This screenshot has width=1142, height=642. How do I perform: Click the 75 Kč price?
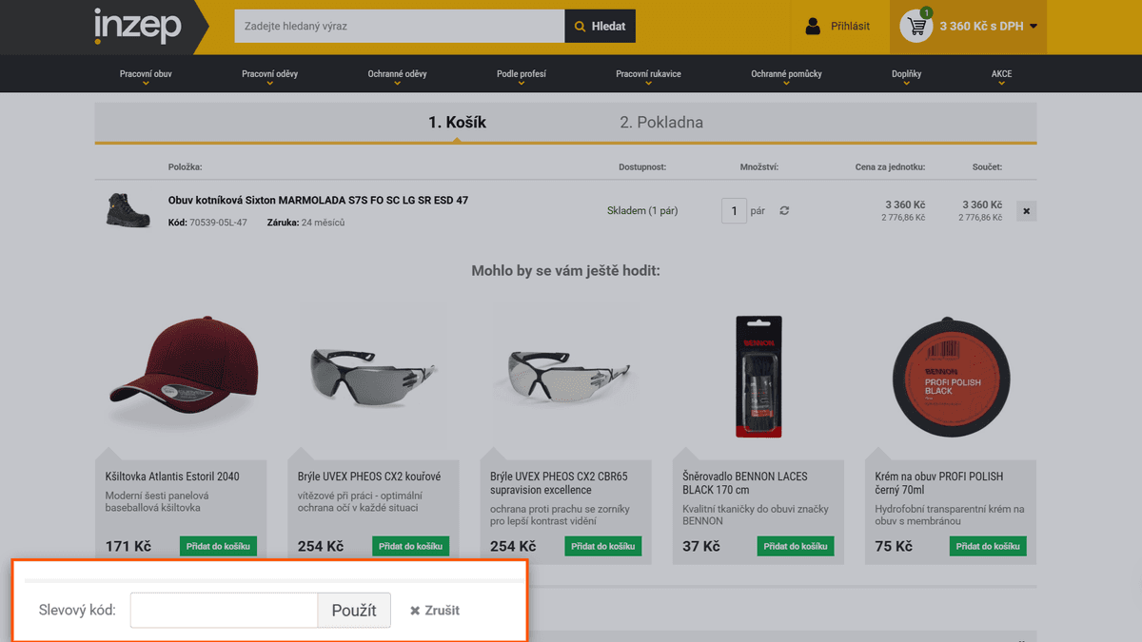pos(894,547)
